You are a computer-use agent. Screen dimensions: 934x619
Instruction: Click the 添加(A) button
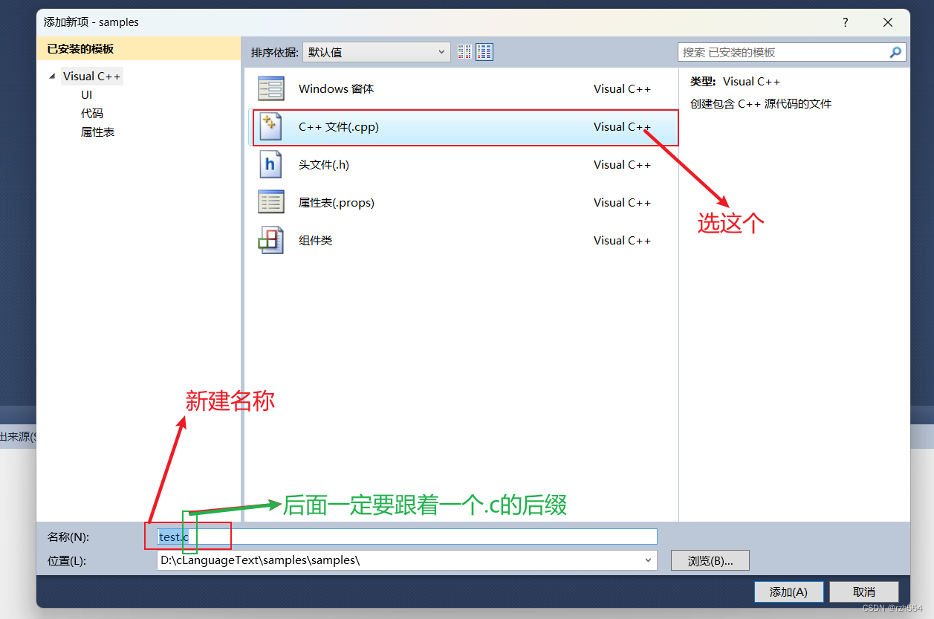click(788, 592)
